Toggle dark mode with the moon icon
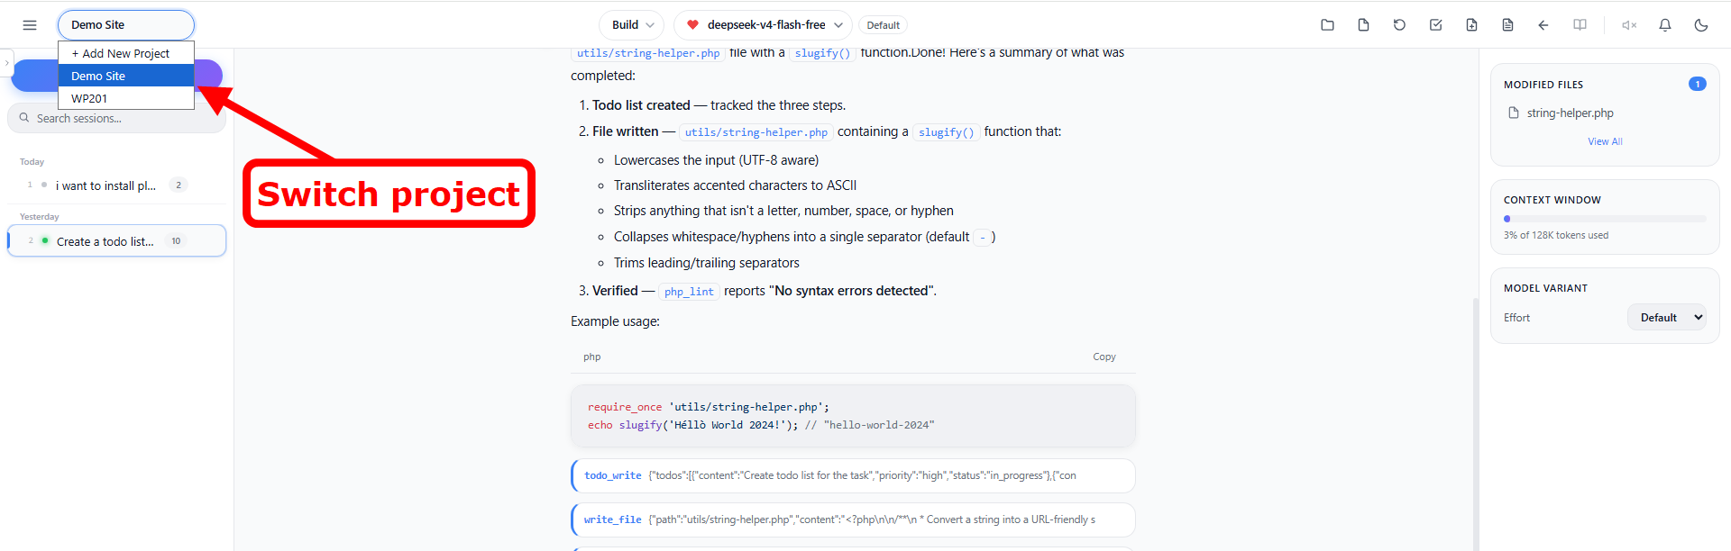The image size is (1731, 551). [1701, 25]
